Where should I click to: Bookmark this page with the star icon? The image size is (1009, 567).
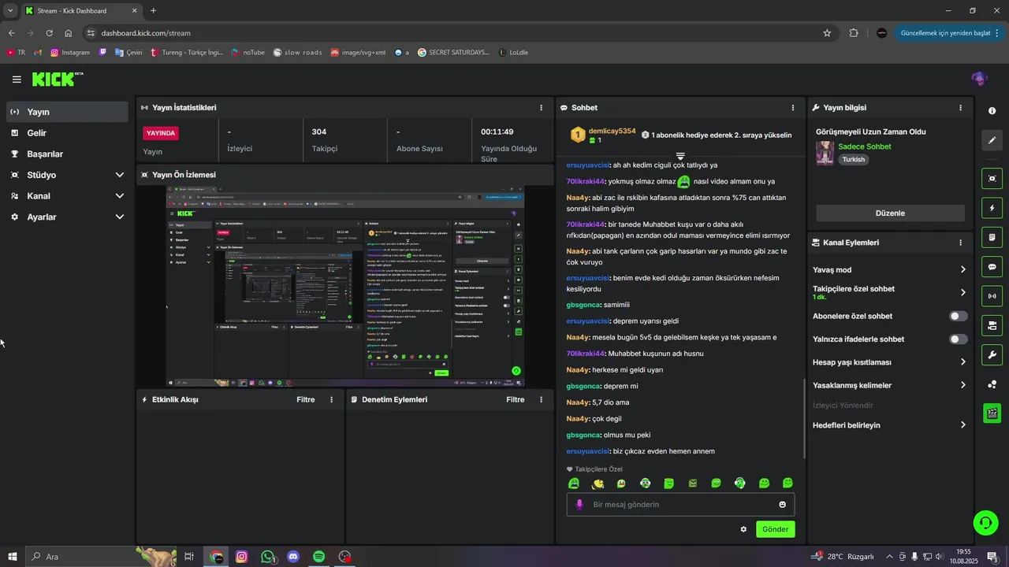click(x=827, y=33)
